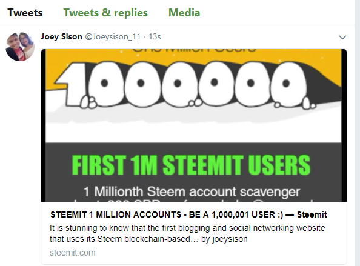
Task: Open the @Joeysison_11 handle link
Action: click(113, 37)
